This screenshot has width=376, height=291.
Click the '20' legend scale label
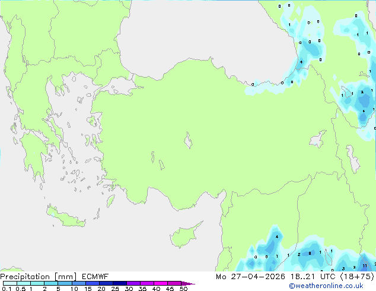click(x=101, y=289)
